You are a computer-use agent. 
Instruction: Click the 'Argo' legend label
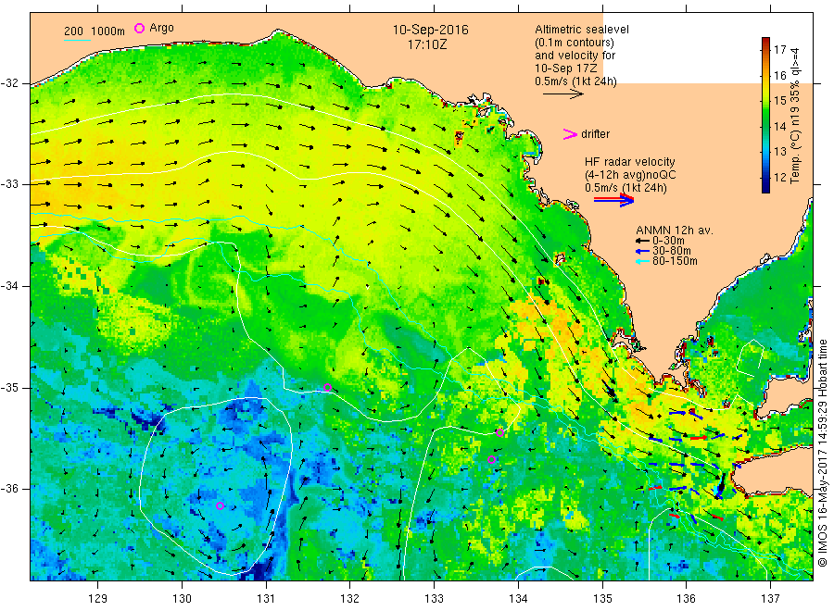click(x=161, y=28)
